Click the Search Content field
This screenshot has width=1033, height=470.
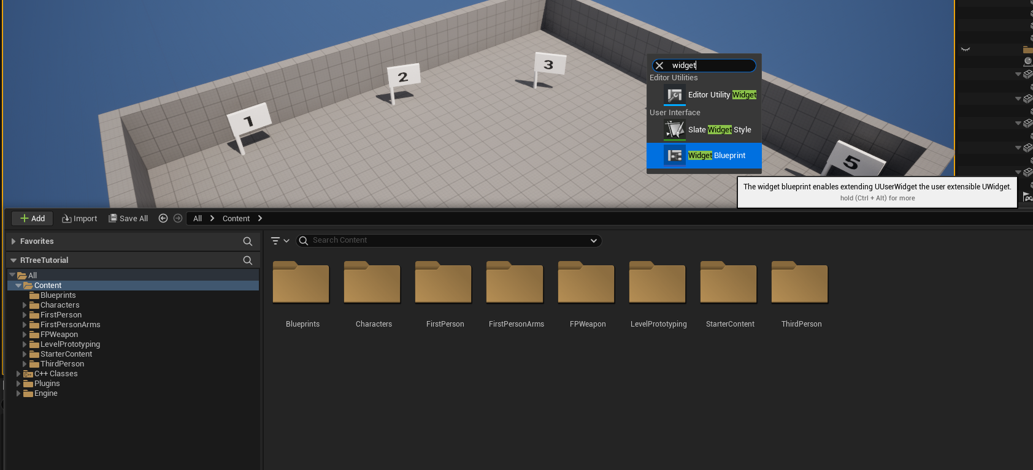(x=449, y=241)
